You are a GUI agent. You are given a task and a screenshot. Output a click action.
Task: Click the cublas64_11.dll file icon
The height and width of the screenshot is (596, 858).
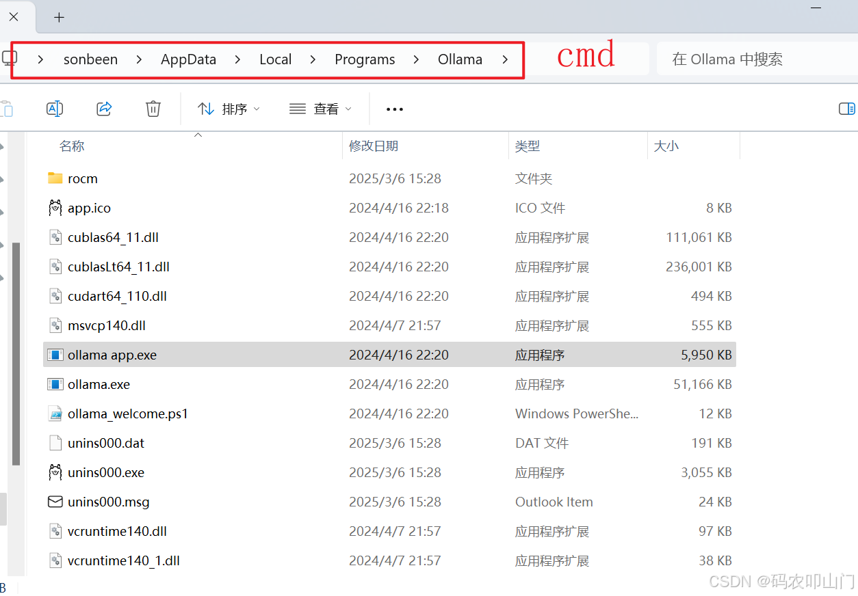pyautogui.click(x=55, y=237)
